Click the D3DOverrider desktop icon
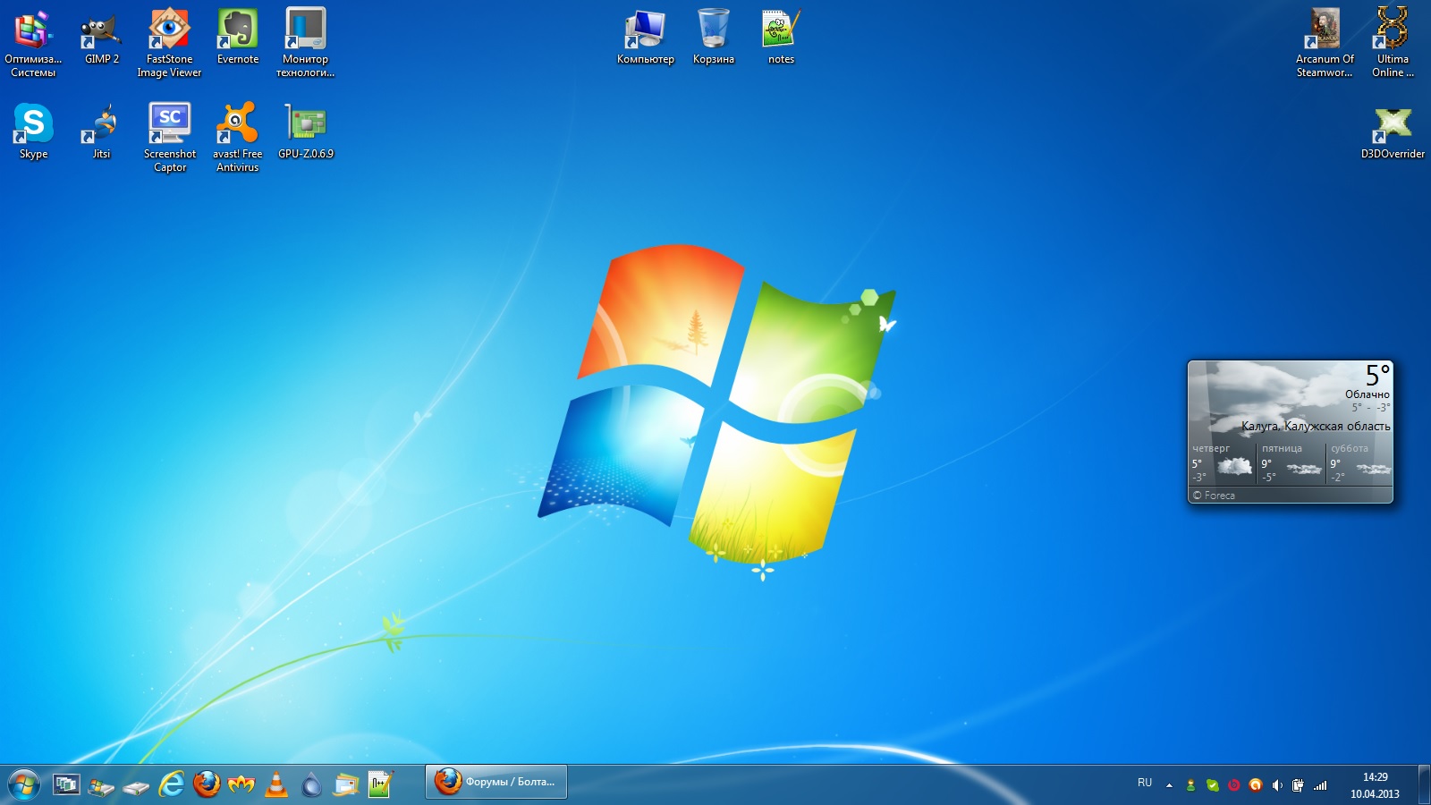This screenshot has height=805, width=1431. pos(1393,132)
